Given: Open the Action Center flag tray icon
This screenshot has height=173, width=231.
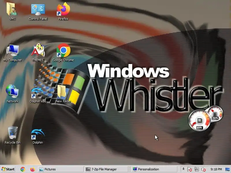Looking at the screenshot, I should 190,170.
